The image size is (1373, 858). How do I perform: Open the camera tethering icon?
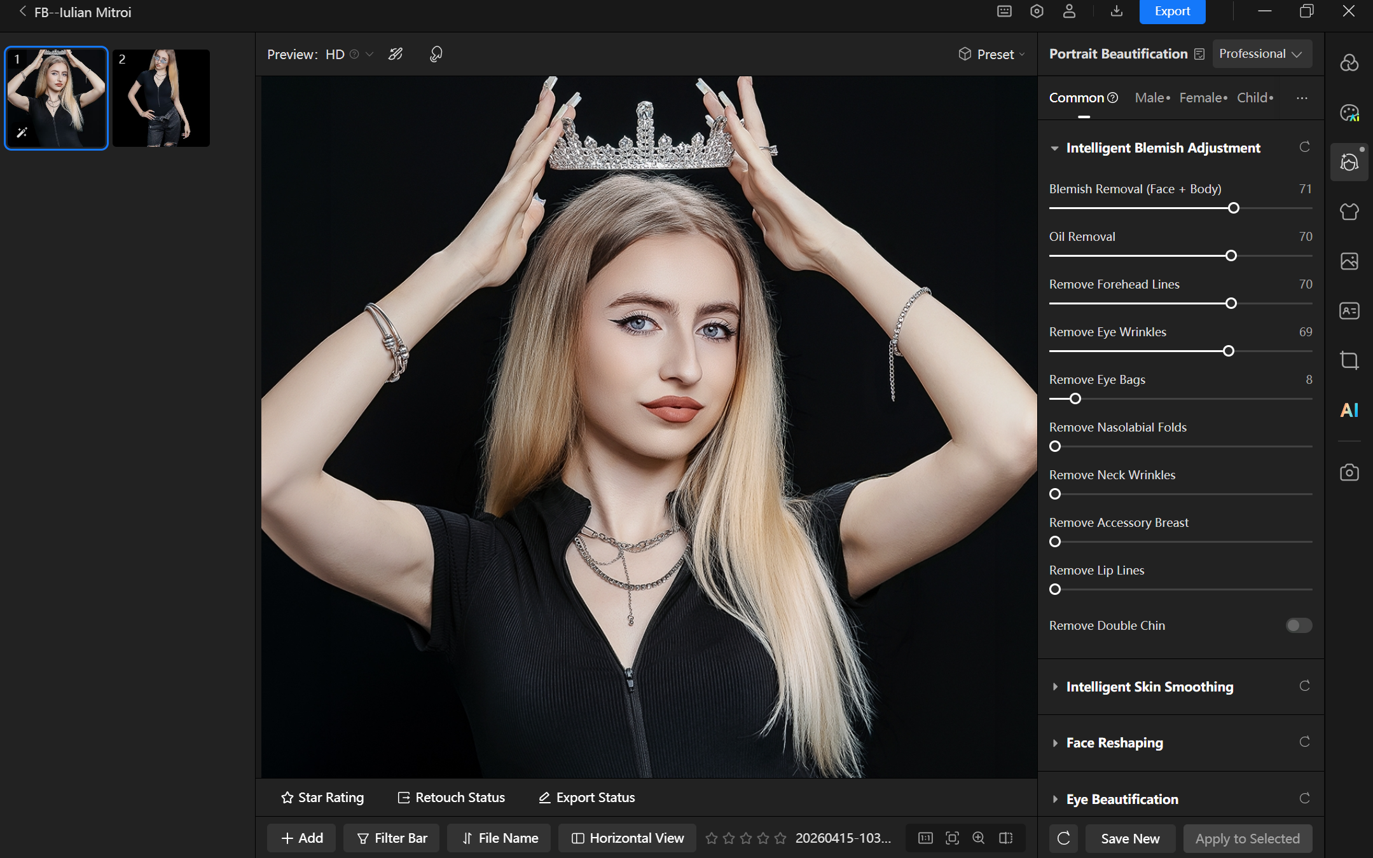pos(1349,472)
